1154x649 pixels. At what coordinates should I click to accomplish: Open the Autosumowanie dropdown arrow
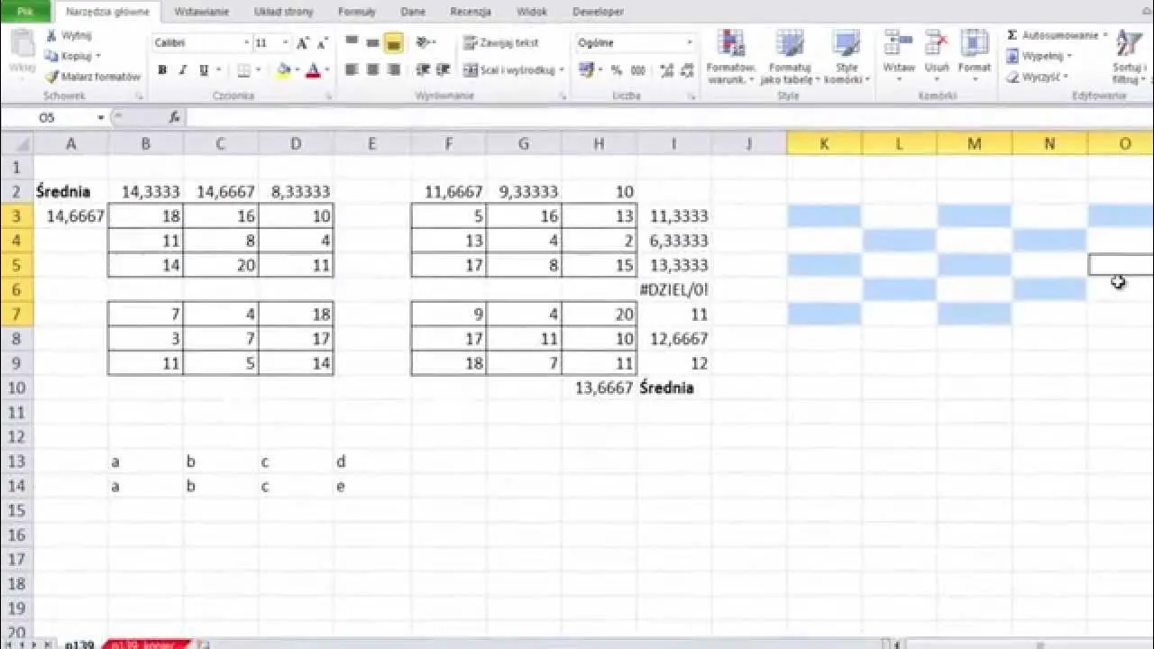pos(1106,35)
